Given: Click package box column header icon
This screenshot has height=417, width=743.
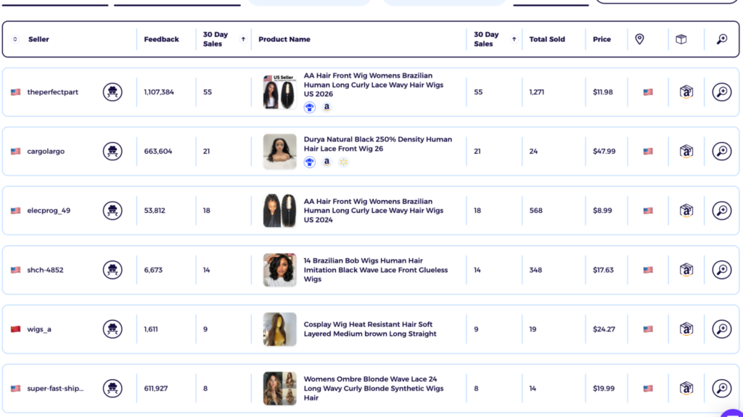Looking at the screenshot, I should [681, 39].
